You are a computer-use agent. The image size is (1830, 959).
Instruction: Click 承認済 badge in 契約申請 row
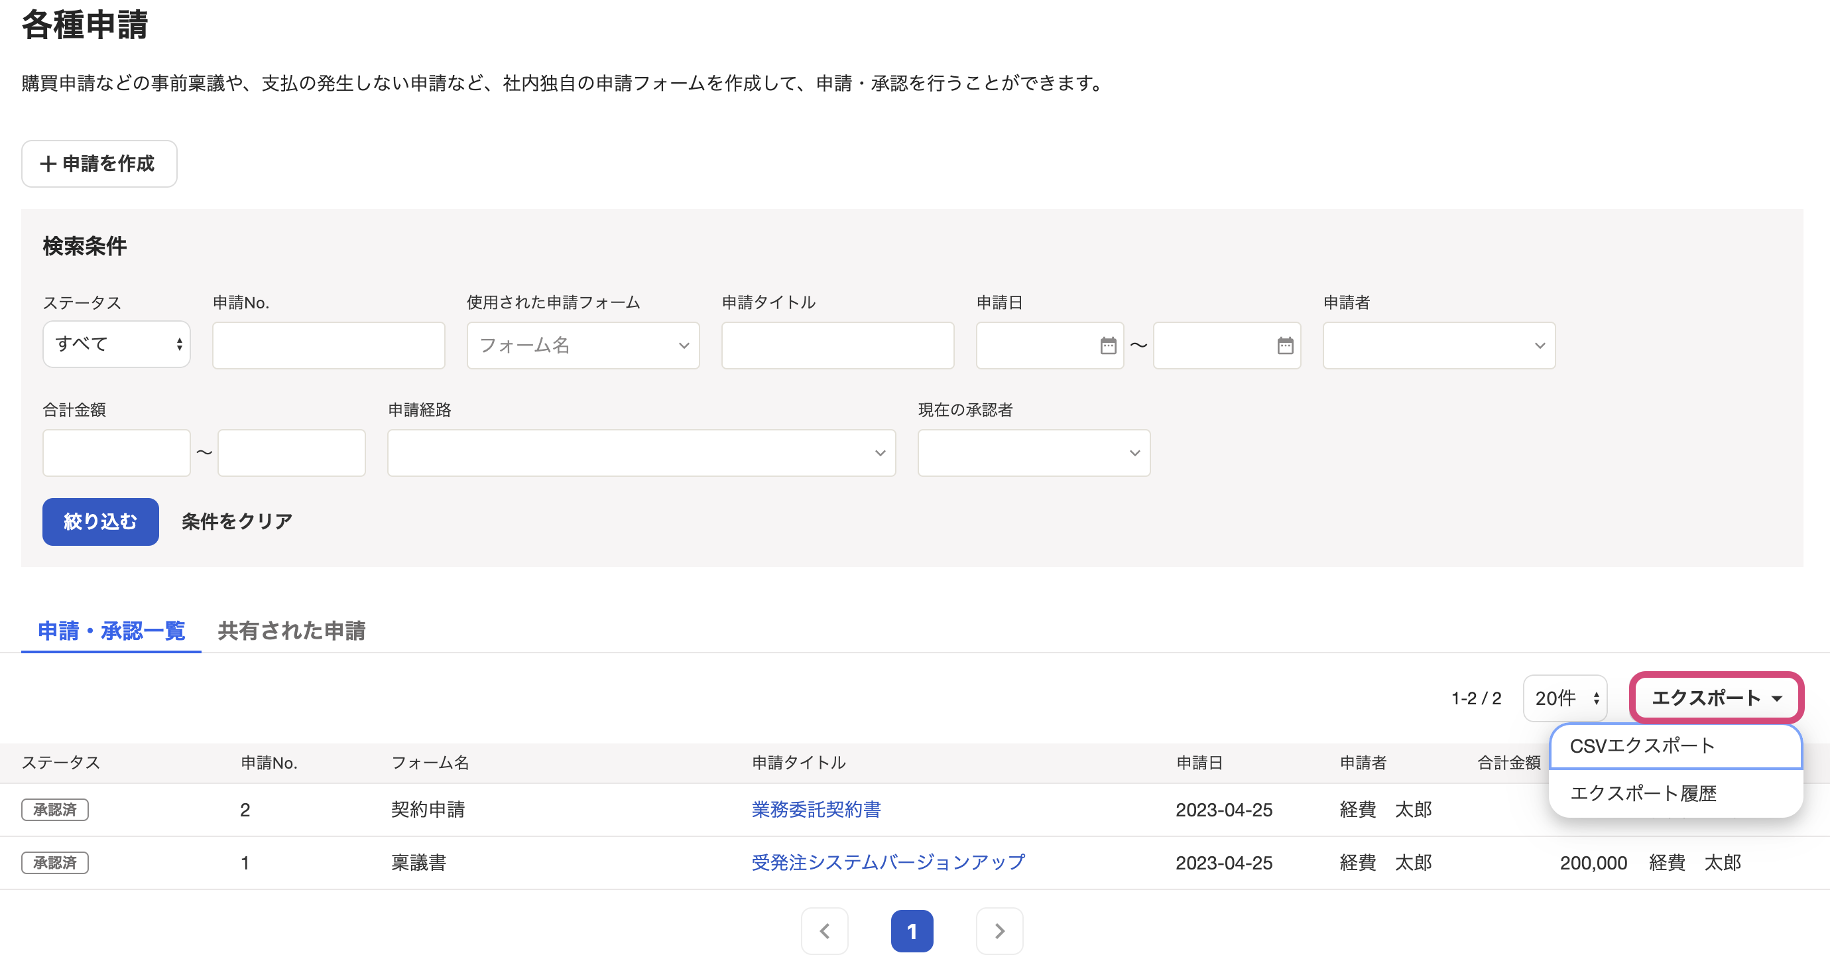(x=54, y=810)
